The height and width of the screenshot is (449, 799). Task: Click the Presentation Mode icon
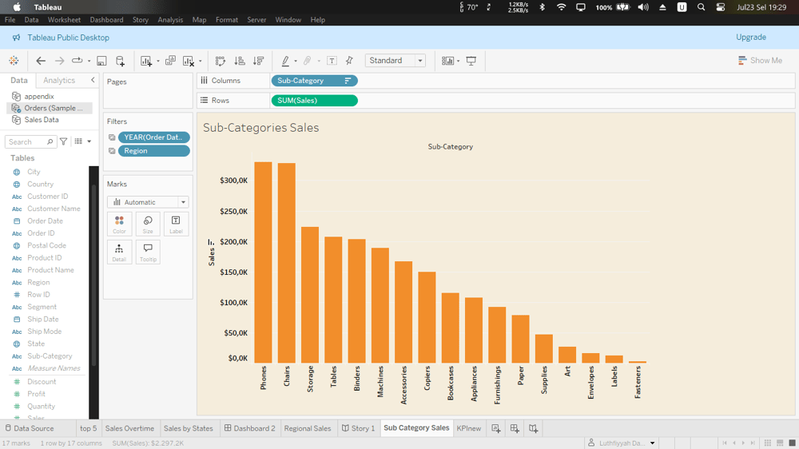point(471,61)
